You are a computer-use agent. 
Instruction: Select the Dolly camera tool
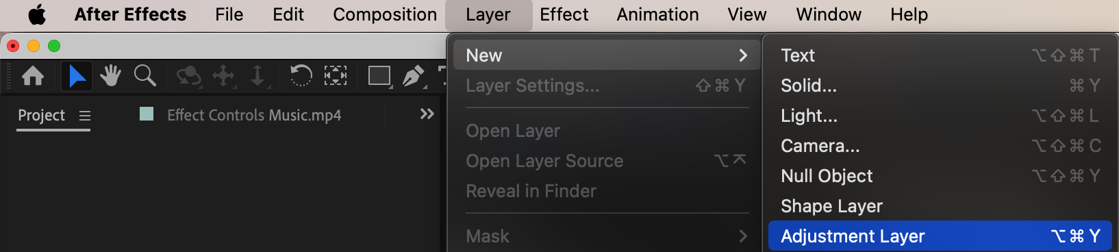coord(258,76)
